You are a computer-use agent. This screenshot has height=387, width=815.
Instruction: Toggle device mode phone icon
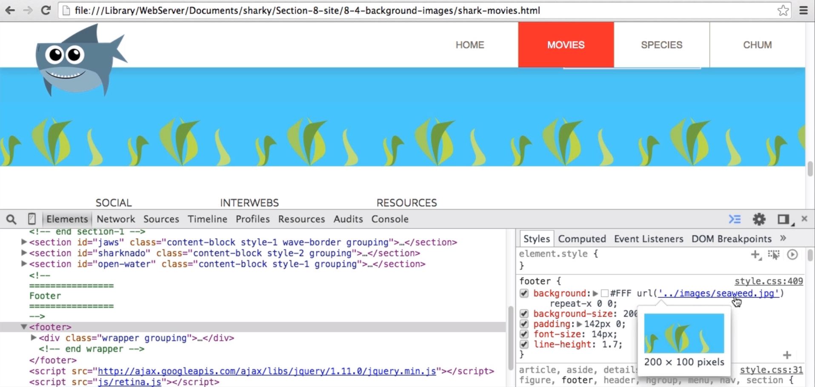31,219
